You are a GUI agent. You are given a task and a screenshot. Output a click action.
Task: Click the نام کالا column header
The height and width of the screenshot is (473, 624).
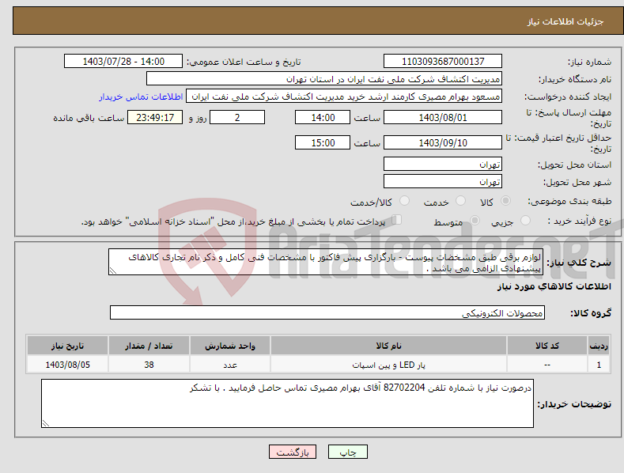pyautogui.click(x=388, y=346)
